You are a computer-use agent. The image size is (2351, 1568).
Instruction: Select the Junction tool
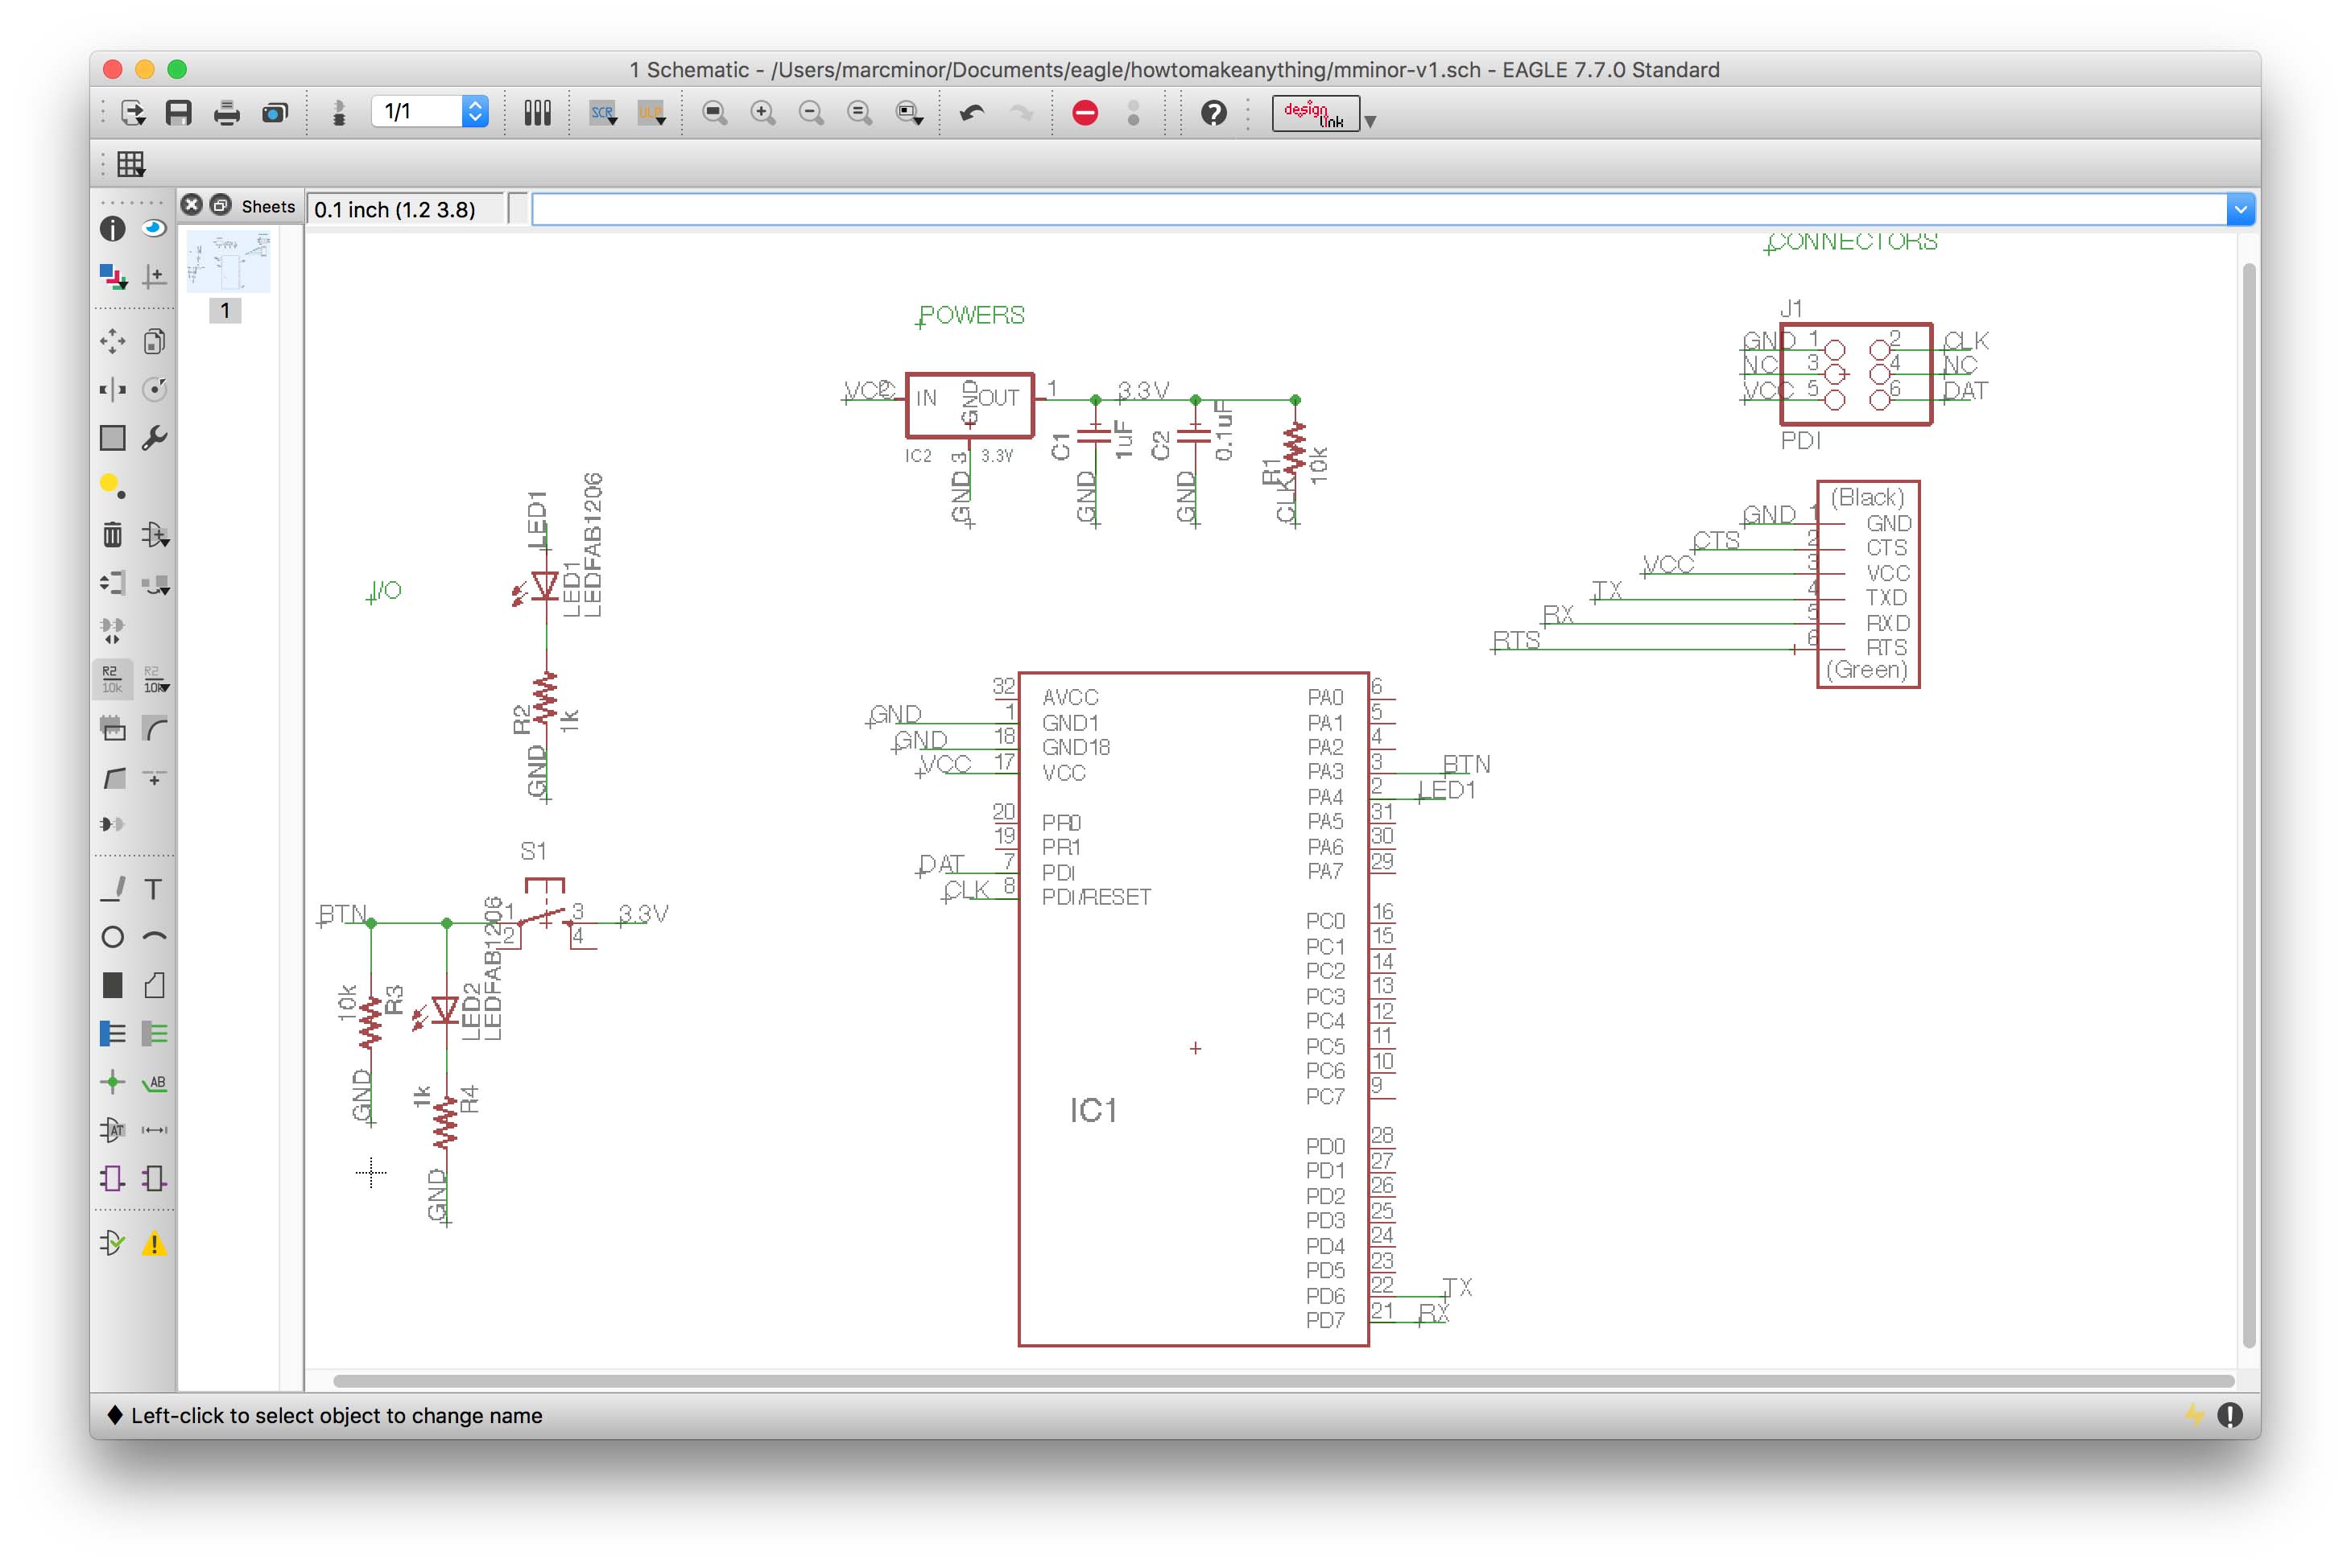(x=112, y=1082)
